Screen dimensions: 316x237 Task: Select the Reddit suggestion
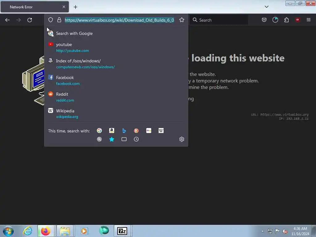(116, 97)
